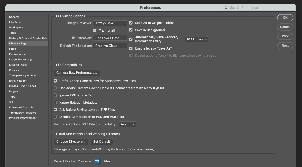Open Maximize PSD Compatibility Ask dropdown
This screenshot has height=167, width=302.
(127, 124)
